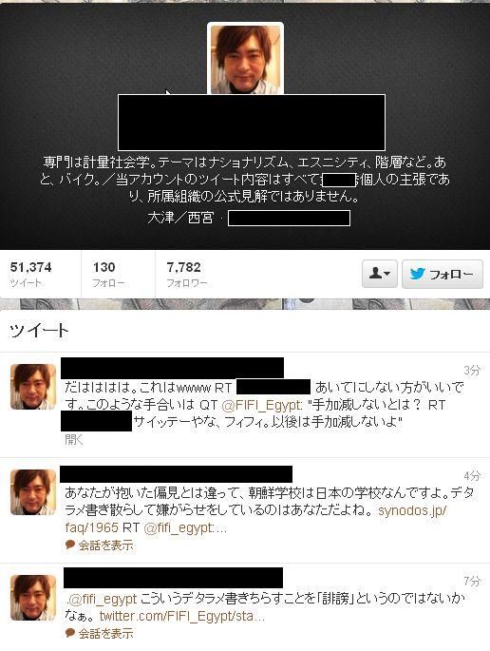Screen dimensions: 490x651
Task: Click the avatar on the 7分 tweet
Action: coord(33,598)
